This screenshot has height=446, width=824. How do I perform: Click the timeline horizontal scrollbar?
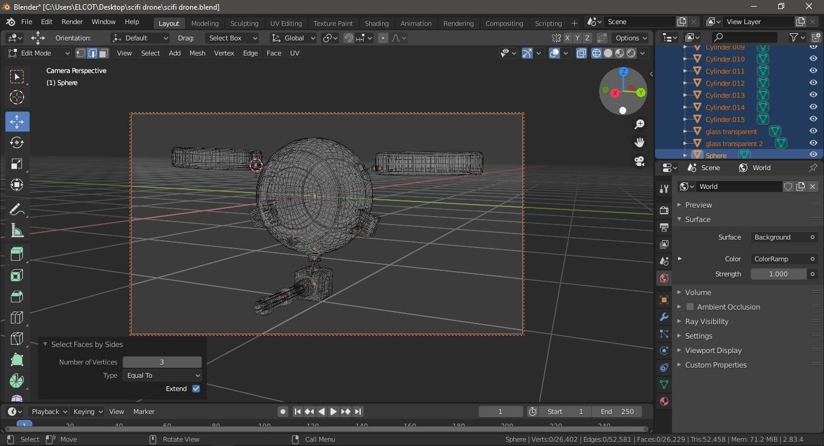(x=326, y=429)
